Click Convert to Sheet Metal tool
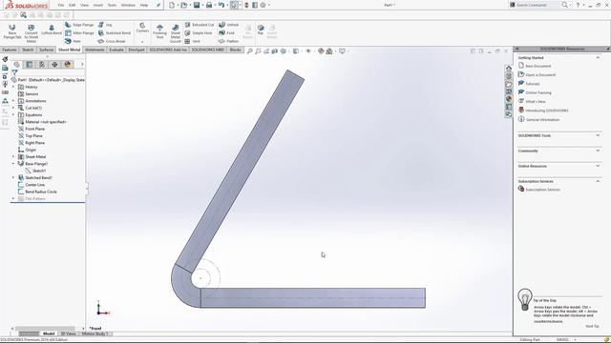 32,33
